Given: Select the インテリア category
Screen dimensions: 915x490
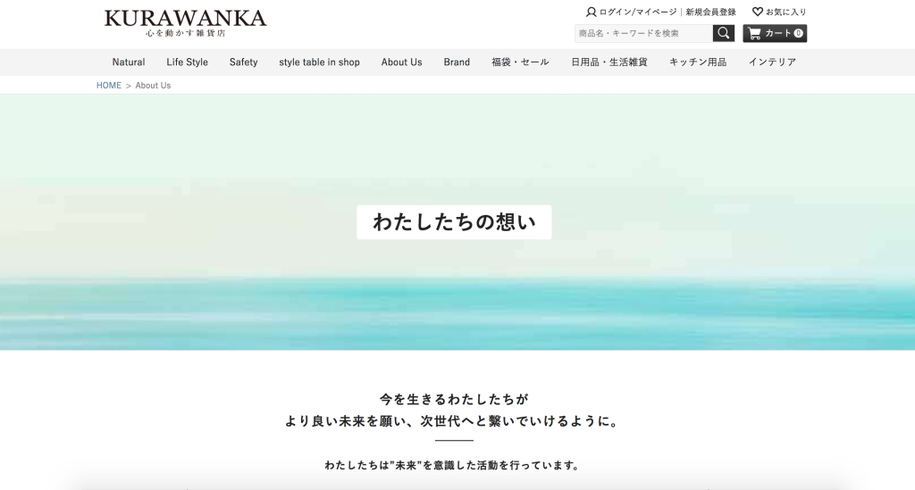Looking at the screenshot, I should point(772,62).
